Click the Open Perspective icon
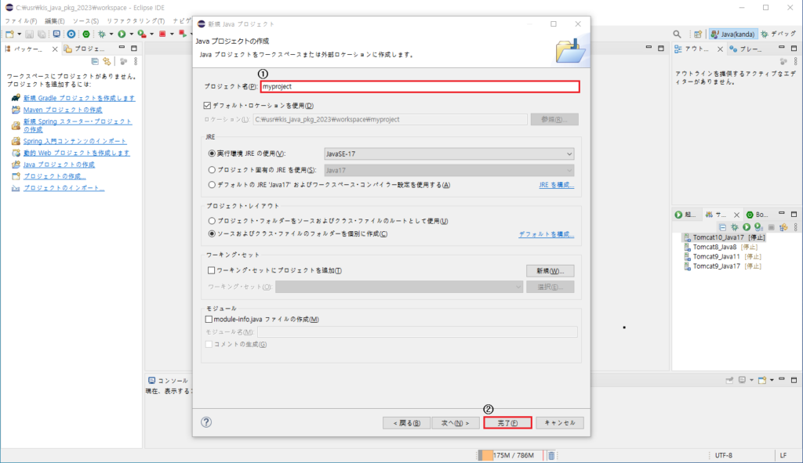803x463 pixels. pos(698,34)
